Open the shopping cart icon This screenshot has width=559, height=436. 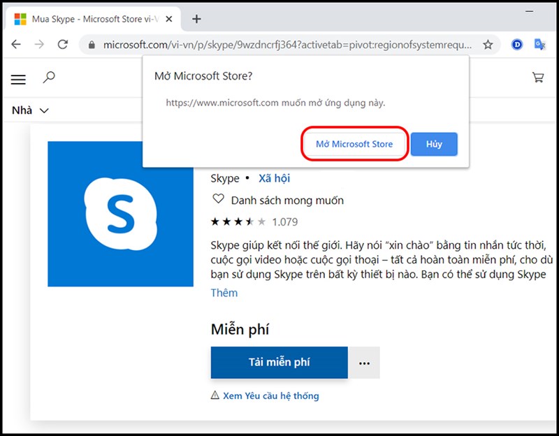pyautogui.click(x=538, y=77)
